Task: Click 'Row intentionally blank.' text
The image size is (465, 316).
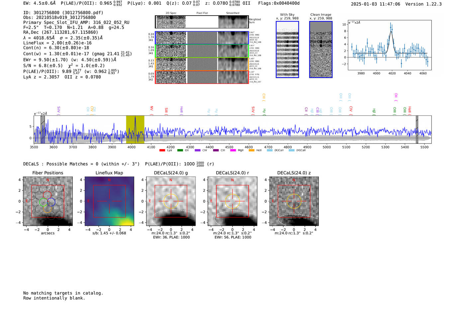Action: (54, 298)
